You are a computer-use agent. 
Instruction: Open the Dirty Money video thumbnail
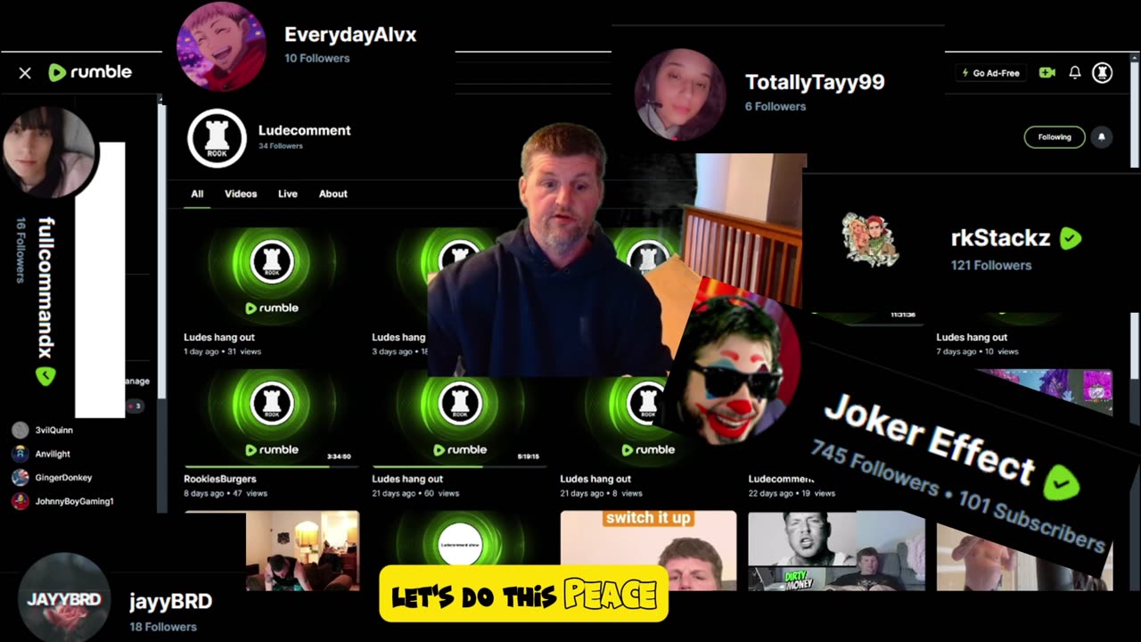click(x=836, y=550)
